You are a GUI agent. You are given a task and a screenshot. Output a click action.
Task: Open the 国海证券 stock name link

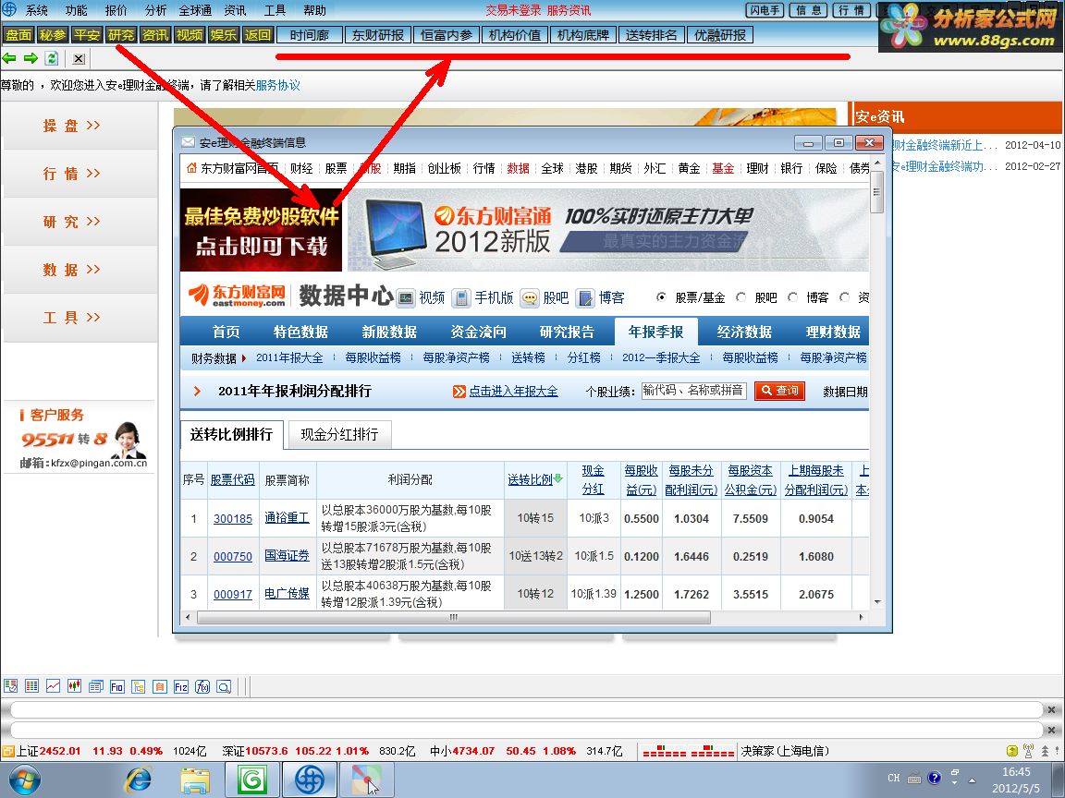pyautogui.click(x=287, y=556)
